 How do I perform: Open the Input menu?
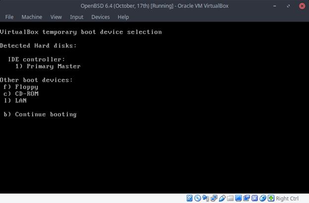(77, 17)
